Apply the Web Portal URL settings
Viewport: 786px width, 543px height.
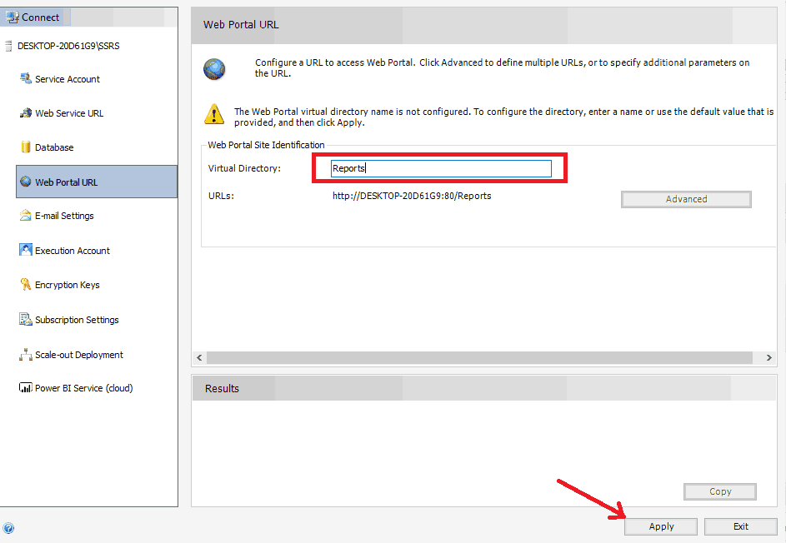tap(662, 526)
